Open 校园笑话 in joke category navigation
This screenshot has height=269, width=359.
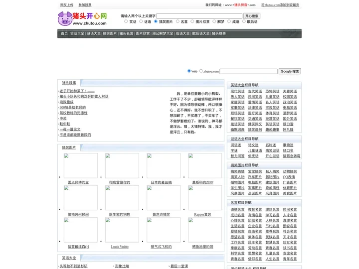[290, 97]
